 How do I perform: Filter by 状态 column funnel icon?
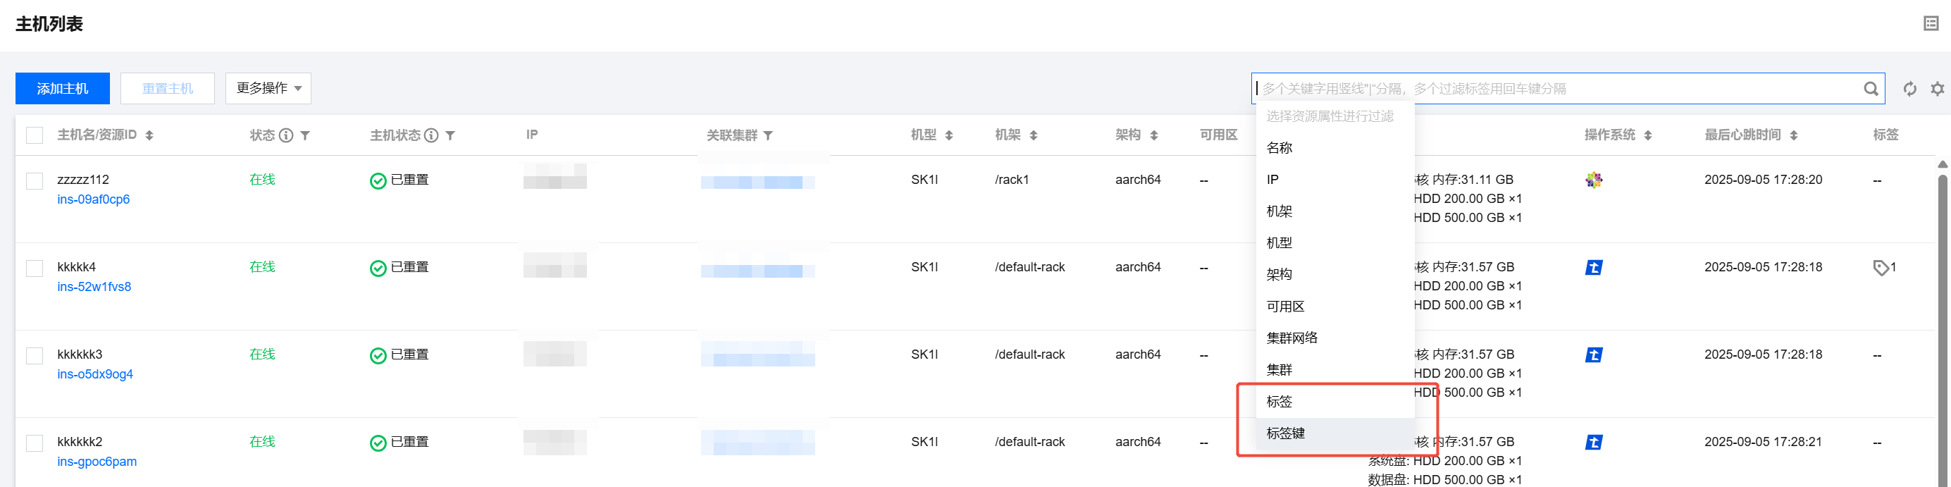click(305, 135)
